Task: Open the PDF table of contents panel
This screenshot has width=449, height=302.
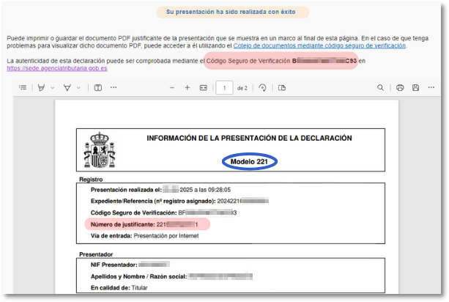Action: (22, 87)
